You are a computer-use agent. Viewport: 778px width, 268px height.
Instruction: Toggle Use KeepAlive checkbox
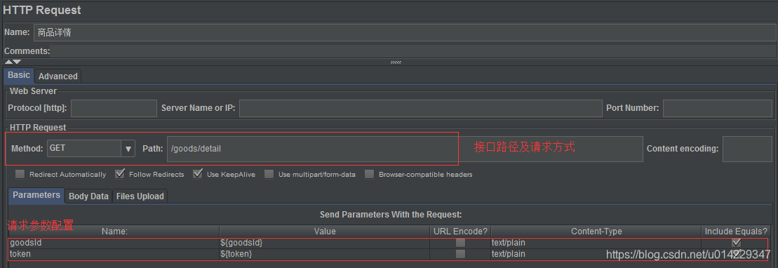197,174
